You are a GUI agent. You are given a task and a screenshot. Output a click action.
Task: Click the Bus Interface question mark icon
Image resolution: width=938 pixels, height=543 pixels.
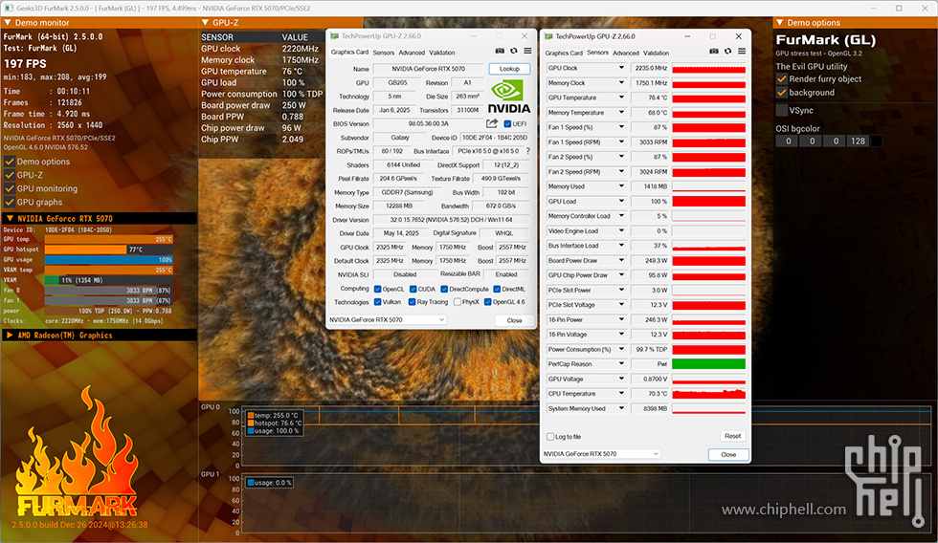click(x=527, y=151)
